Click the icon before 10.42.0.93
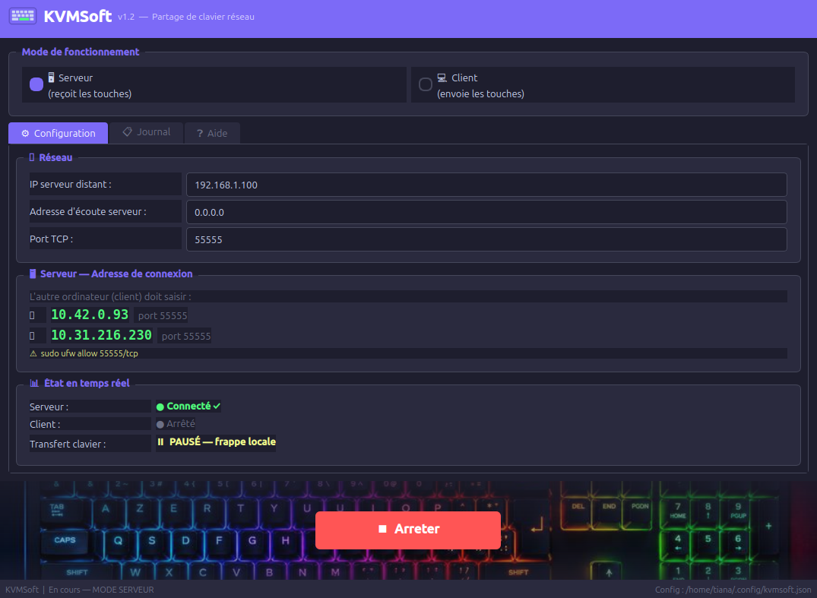The image size is (817, 598). (32, 315)
